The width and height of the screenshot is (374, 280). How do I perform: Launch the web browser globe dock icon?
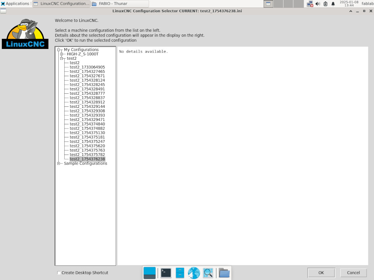click(x=194, y=273)
